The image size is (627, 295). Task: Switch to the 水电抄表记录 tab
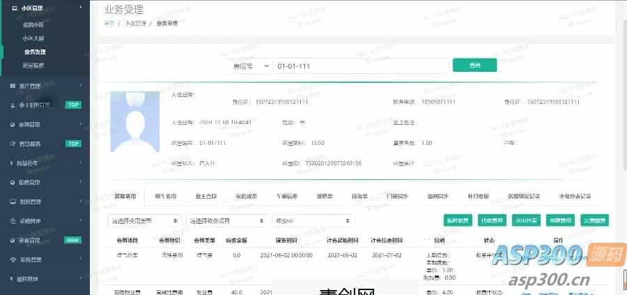coord(575,197)
